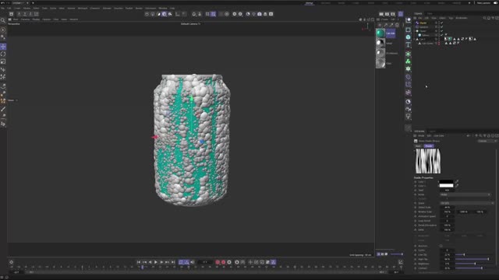Click the Text spline T icon
Screen dimensions: 499x280
[408, 45]
